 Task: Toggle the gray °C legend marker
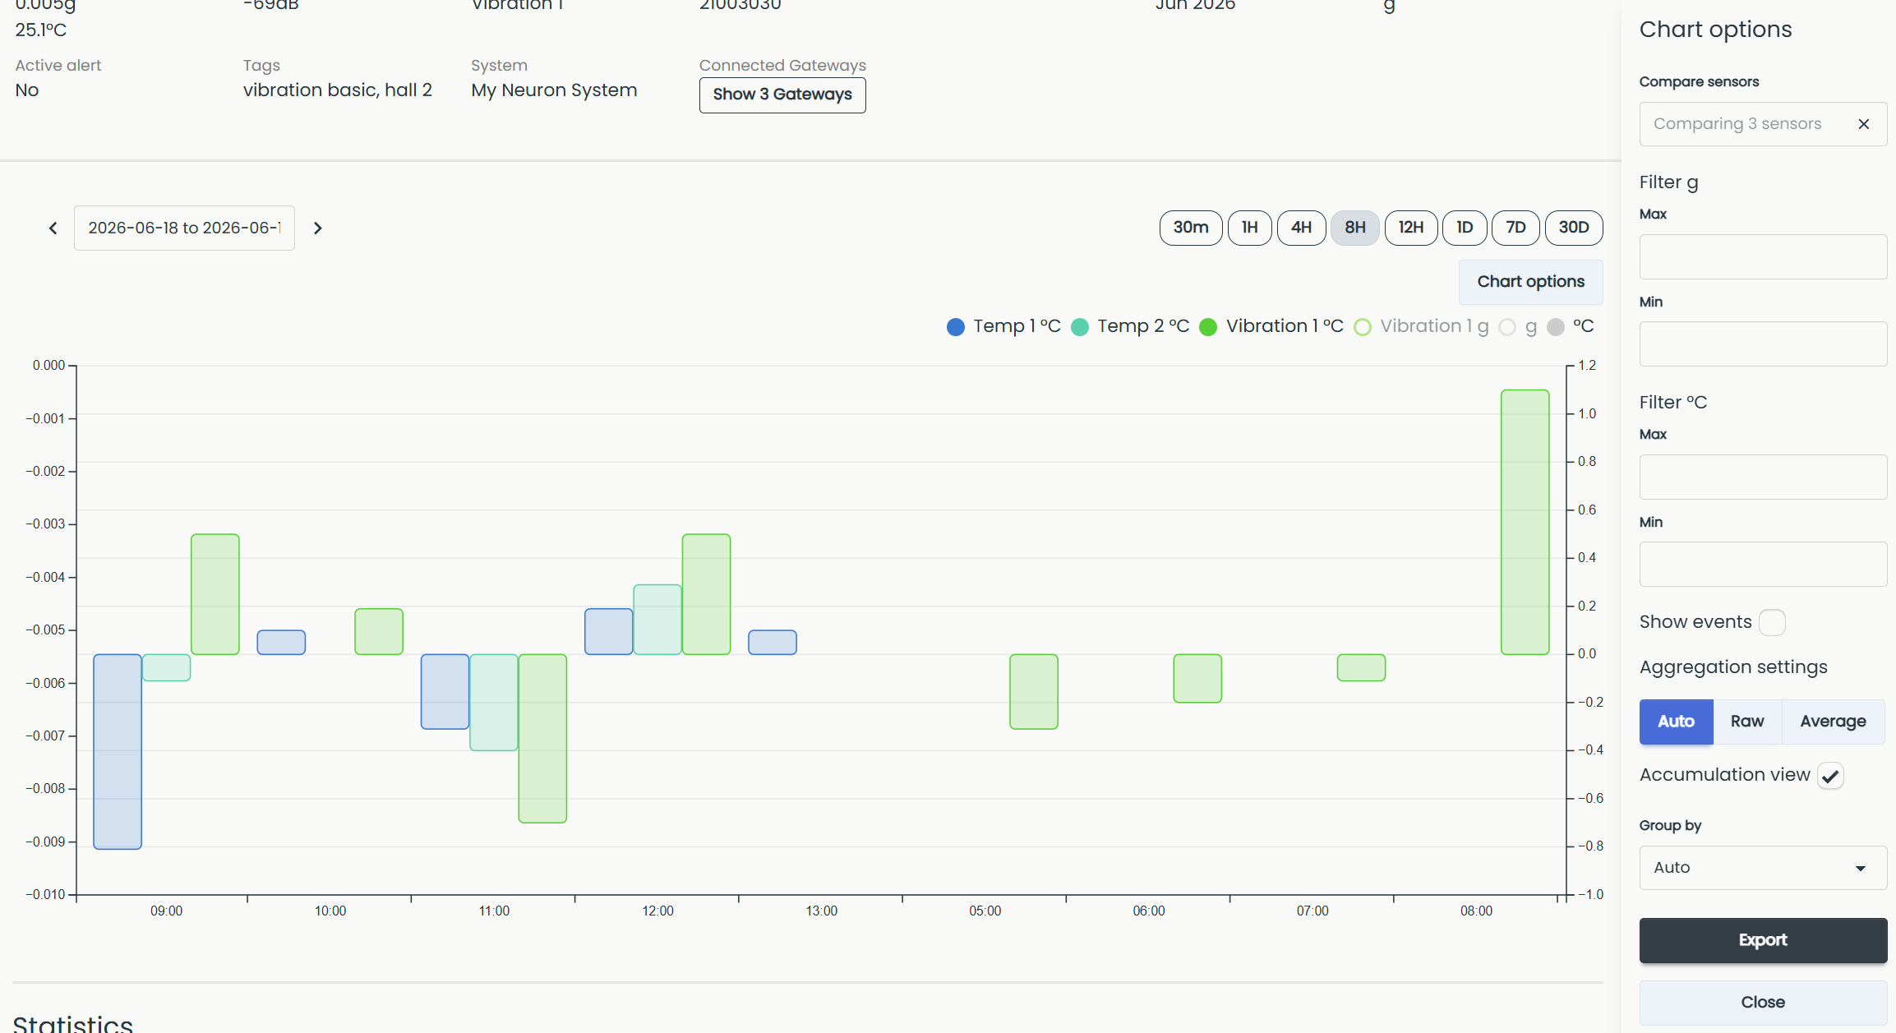click(1555, 327)
